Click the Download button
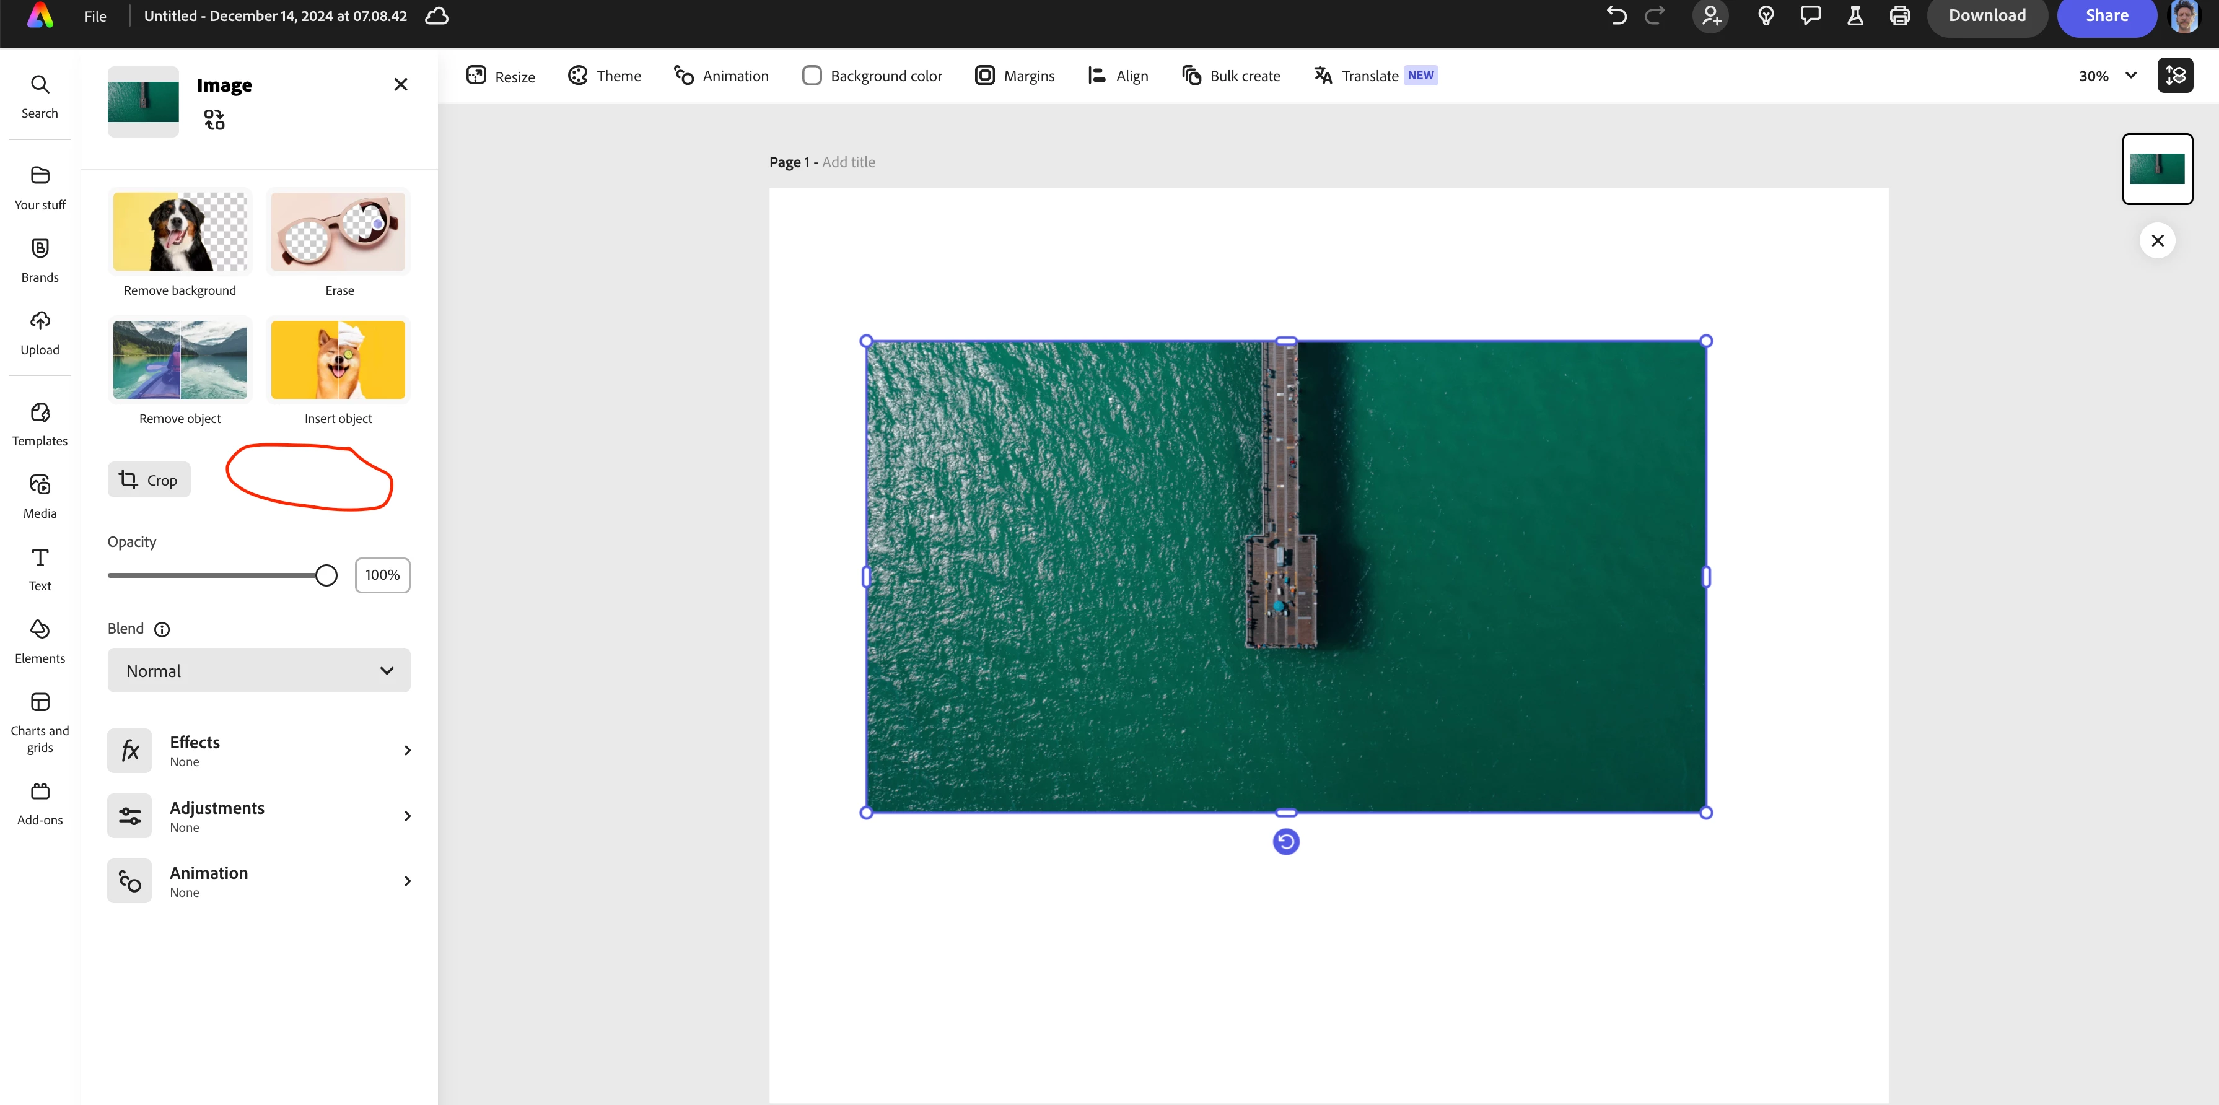Viewport: 2219px width, 1105px height. pyautogui.click(x=1987, y=15)
